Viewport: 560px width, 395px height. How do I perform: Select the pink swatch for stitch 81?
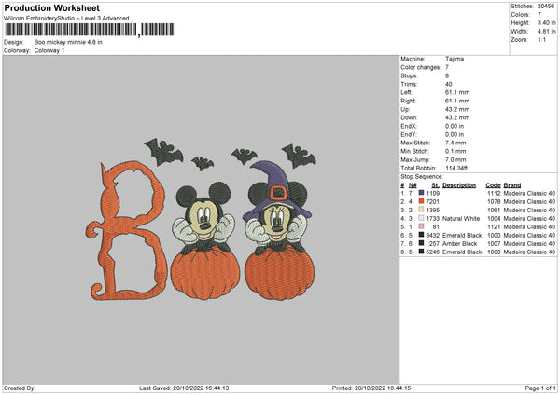pos(421,226)
